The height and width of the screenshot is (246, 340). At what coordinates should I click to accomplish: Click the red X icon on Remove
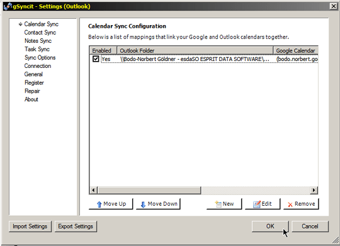click(x=290, y=204)
